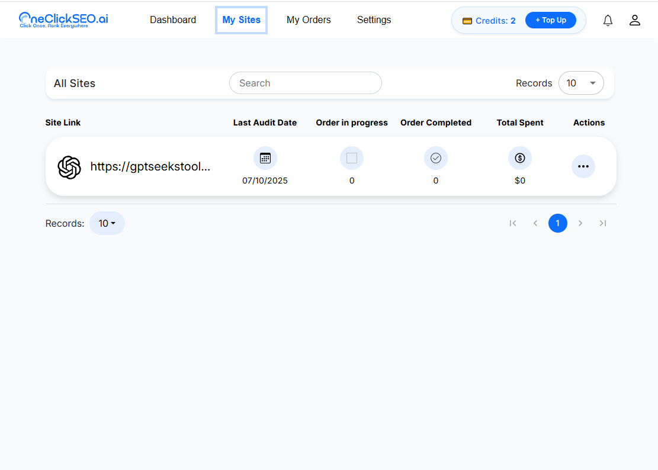The height and width of the screenshot is (470, 658).
Task: Click the Top Up button
Action: [551, 20]
